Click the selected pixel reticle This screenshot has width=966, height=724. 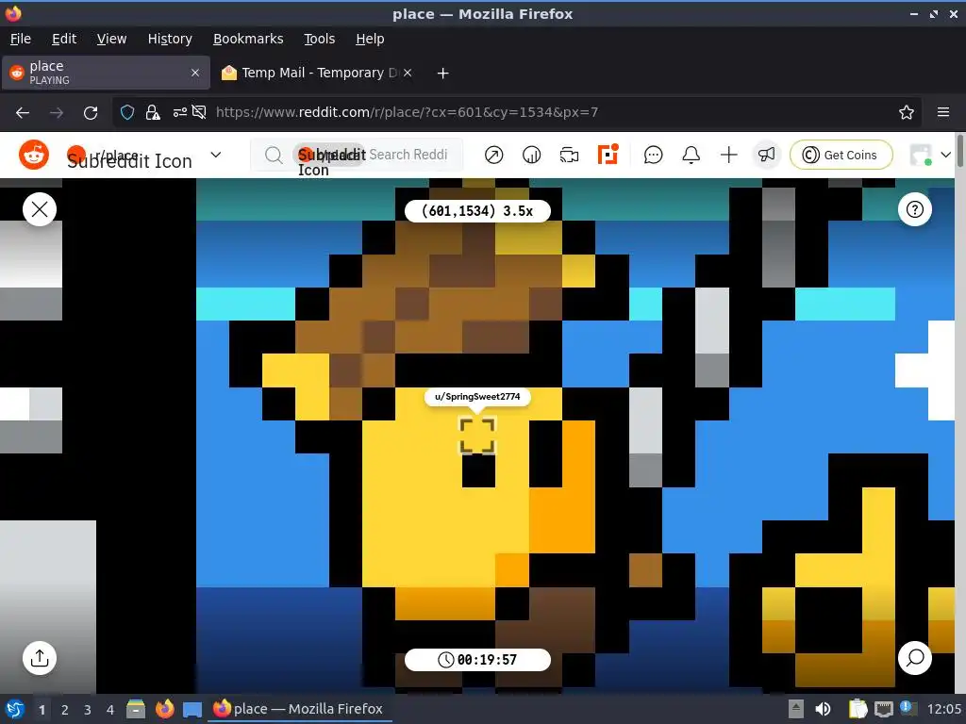click(x=477, y=436)
